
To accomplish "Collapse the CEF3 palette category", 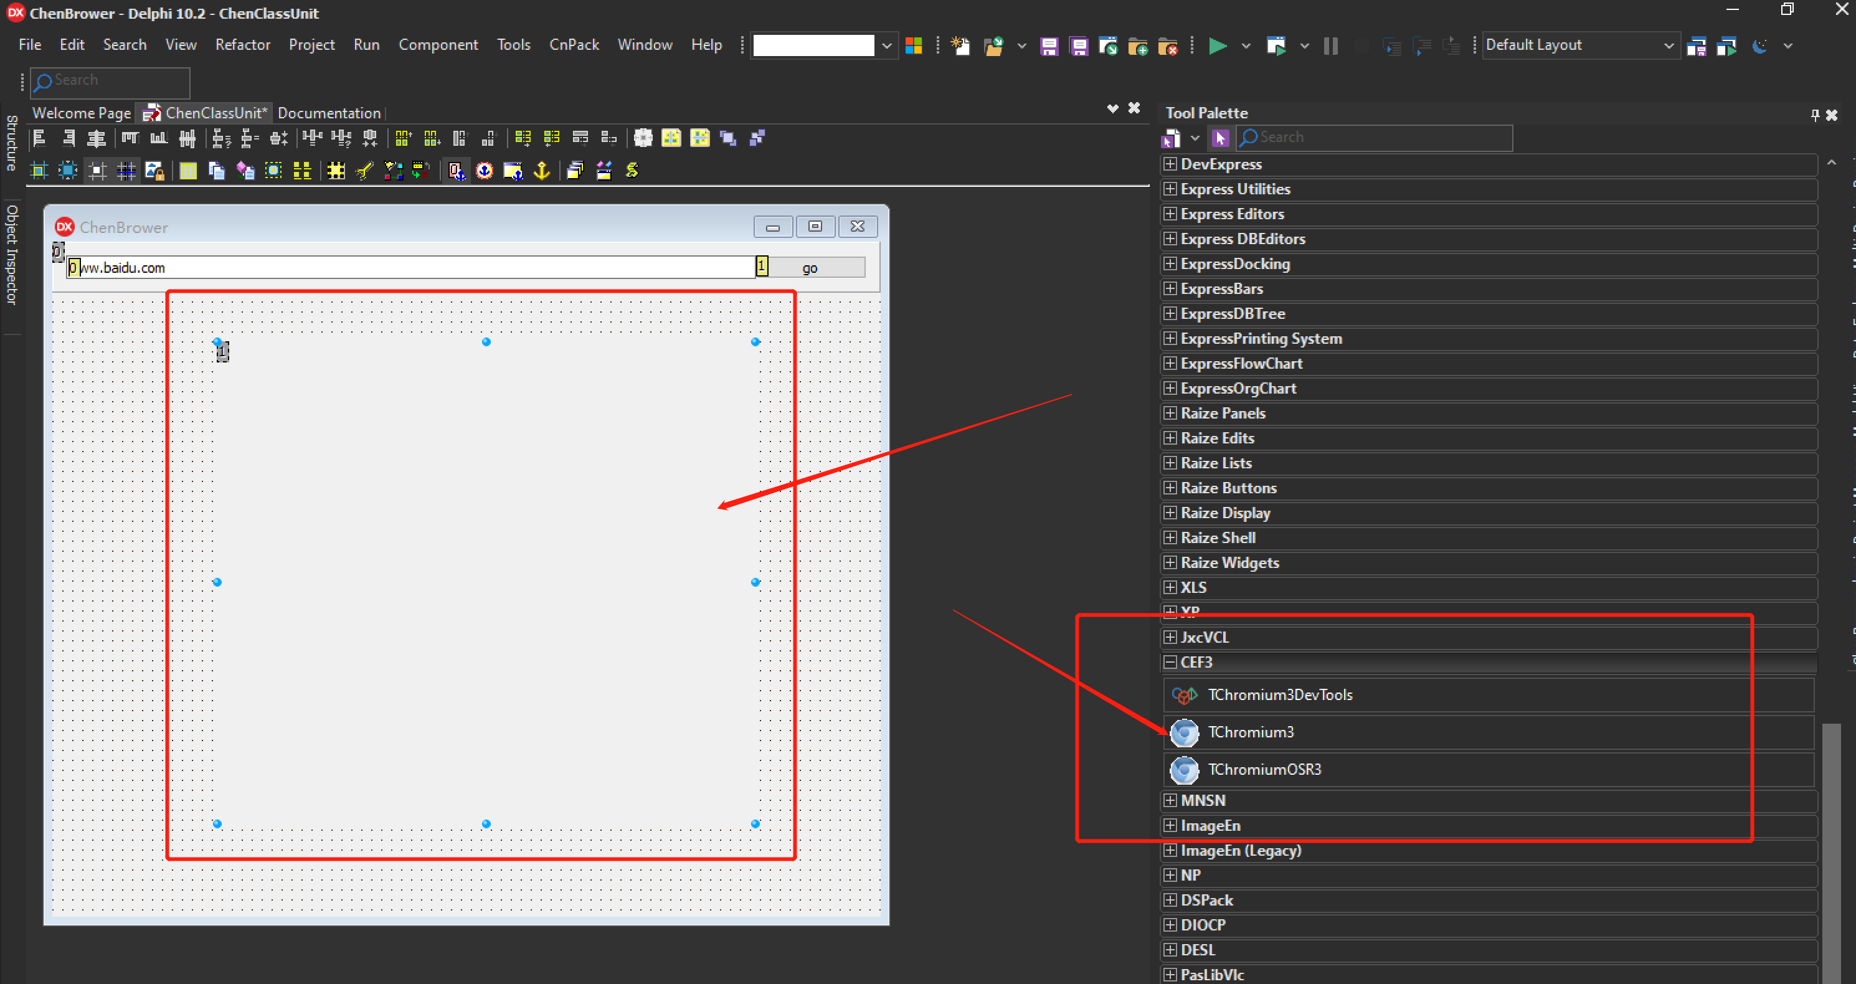I will (1170, 662).
